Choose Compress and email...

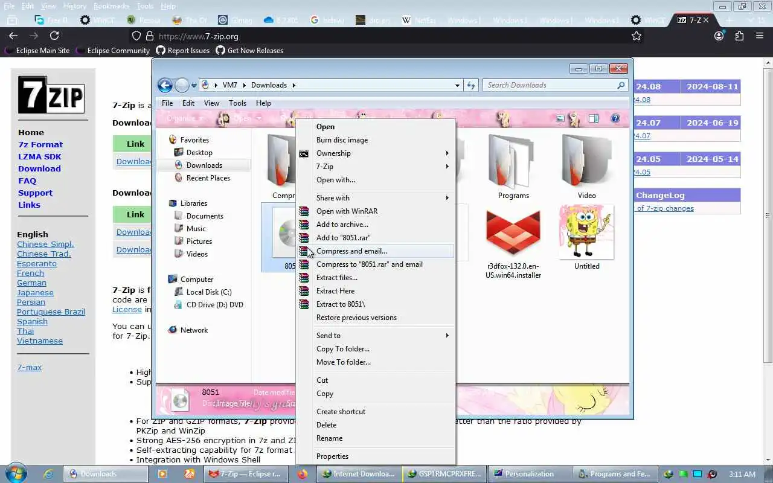(351, 251)
